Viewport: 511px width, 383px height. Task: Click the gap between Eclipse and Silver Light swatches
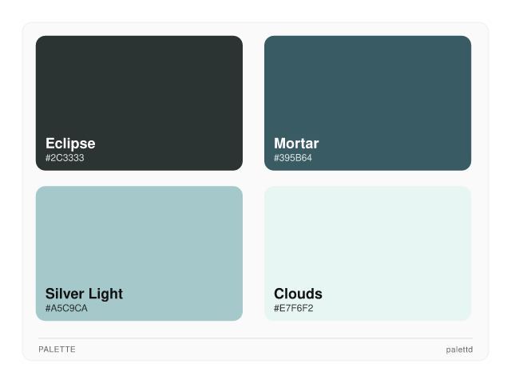point(139,178)
